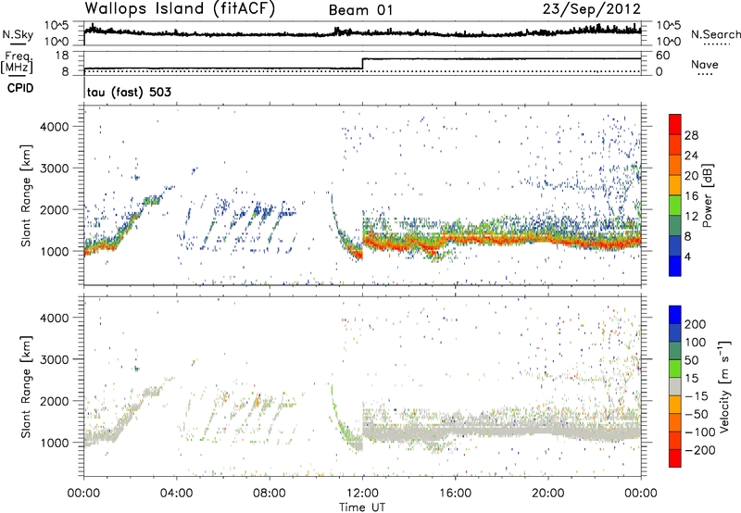Image resolution: width=741 pixels, height=513 pixels.
Task: Click the "12:00" time axis label
Action: [362, 494]
